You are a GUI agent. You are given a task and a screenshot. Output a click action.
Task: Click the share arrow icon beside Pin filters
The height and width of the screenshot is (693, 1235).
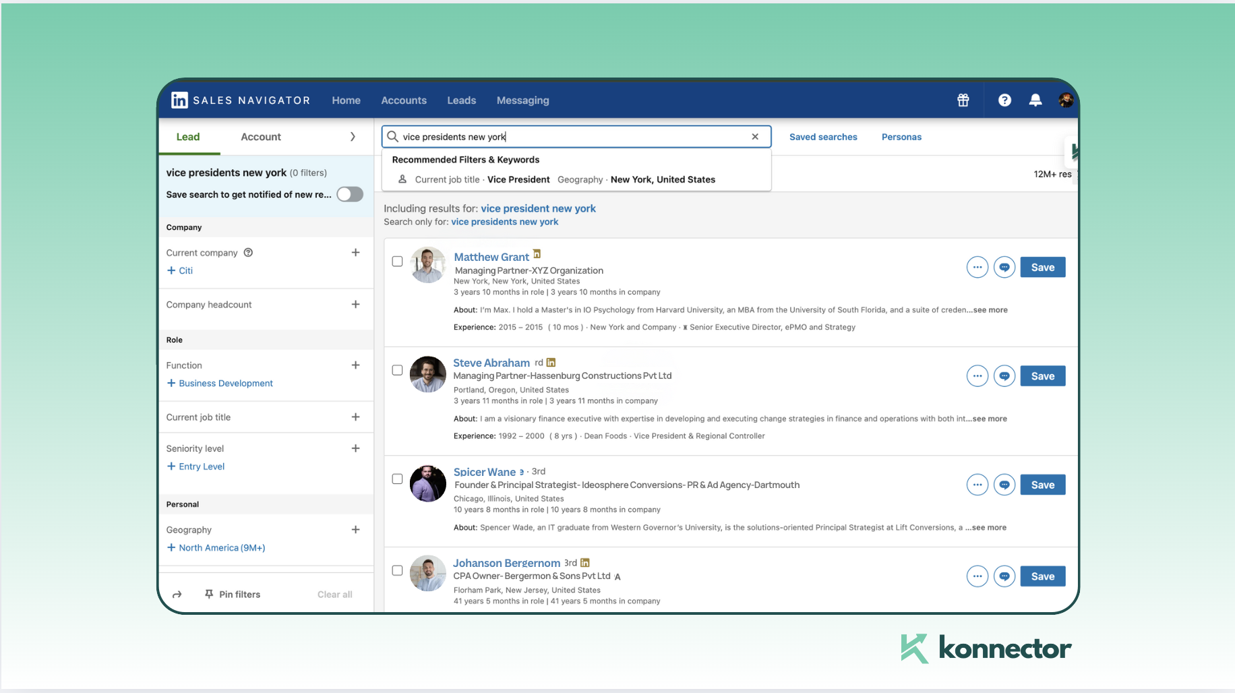[177, 595]
